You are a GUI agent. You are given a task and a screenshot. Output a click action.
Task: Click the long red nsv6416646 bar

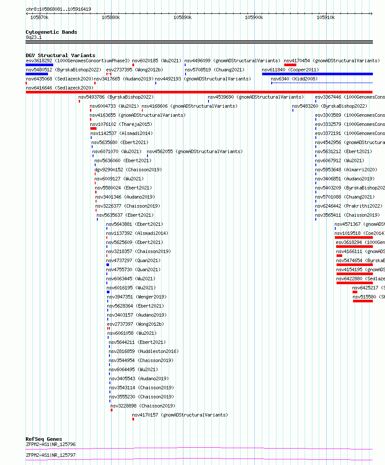199,92
